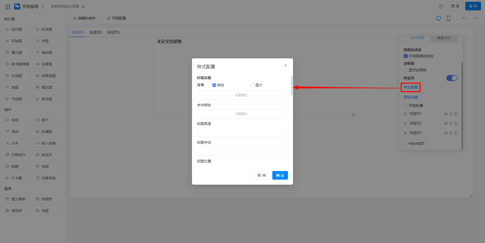Open the 字体颜色 color picker field

coord(241,114)
